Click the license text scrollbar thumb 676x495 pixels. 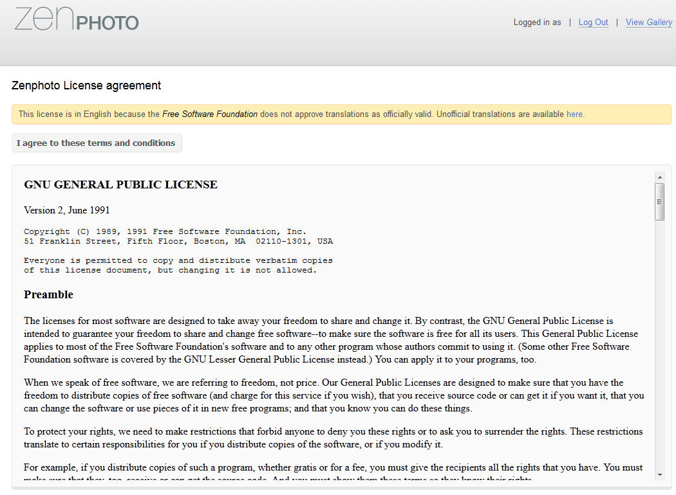[x=660, y=201]
